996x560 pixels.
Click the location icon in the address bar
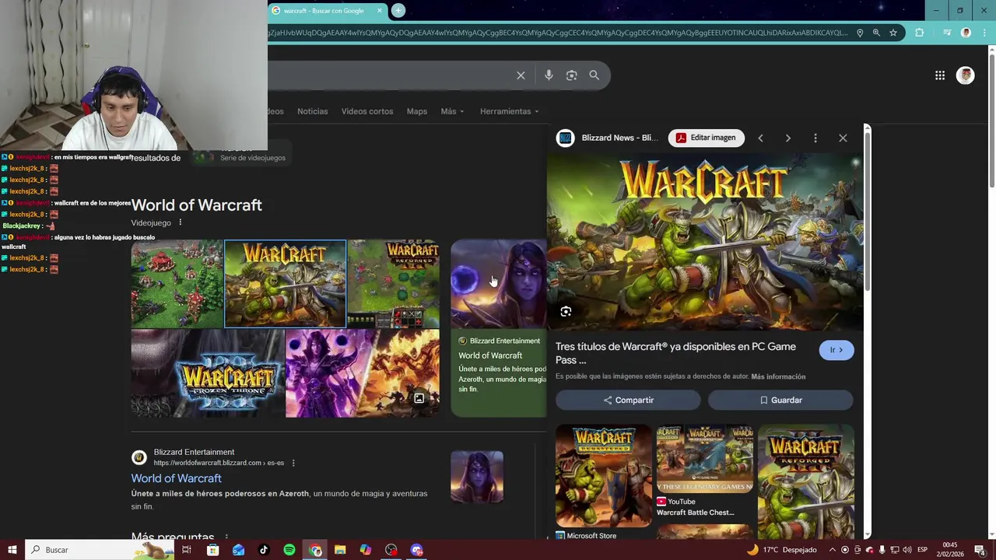tap(860, 33)
